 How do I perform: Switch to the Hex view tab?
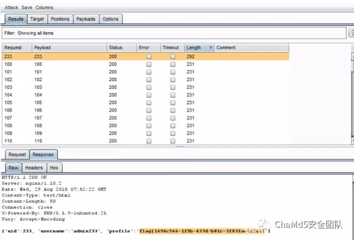click(x=54, y=167)
